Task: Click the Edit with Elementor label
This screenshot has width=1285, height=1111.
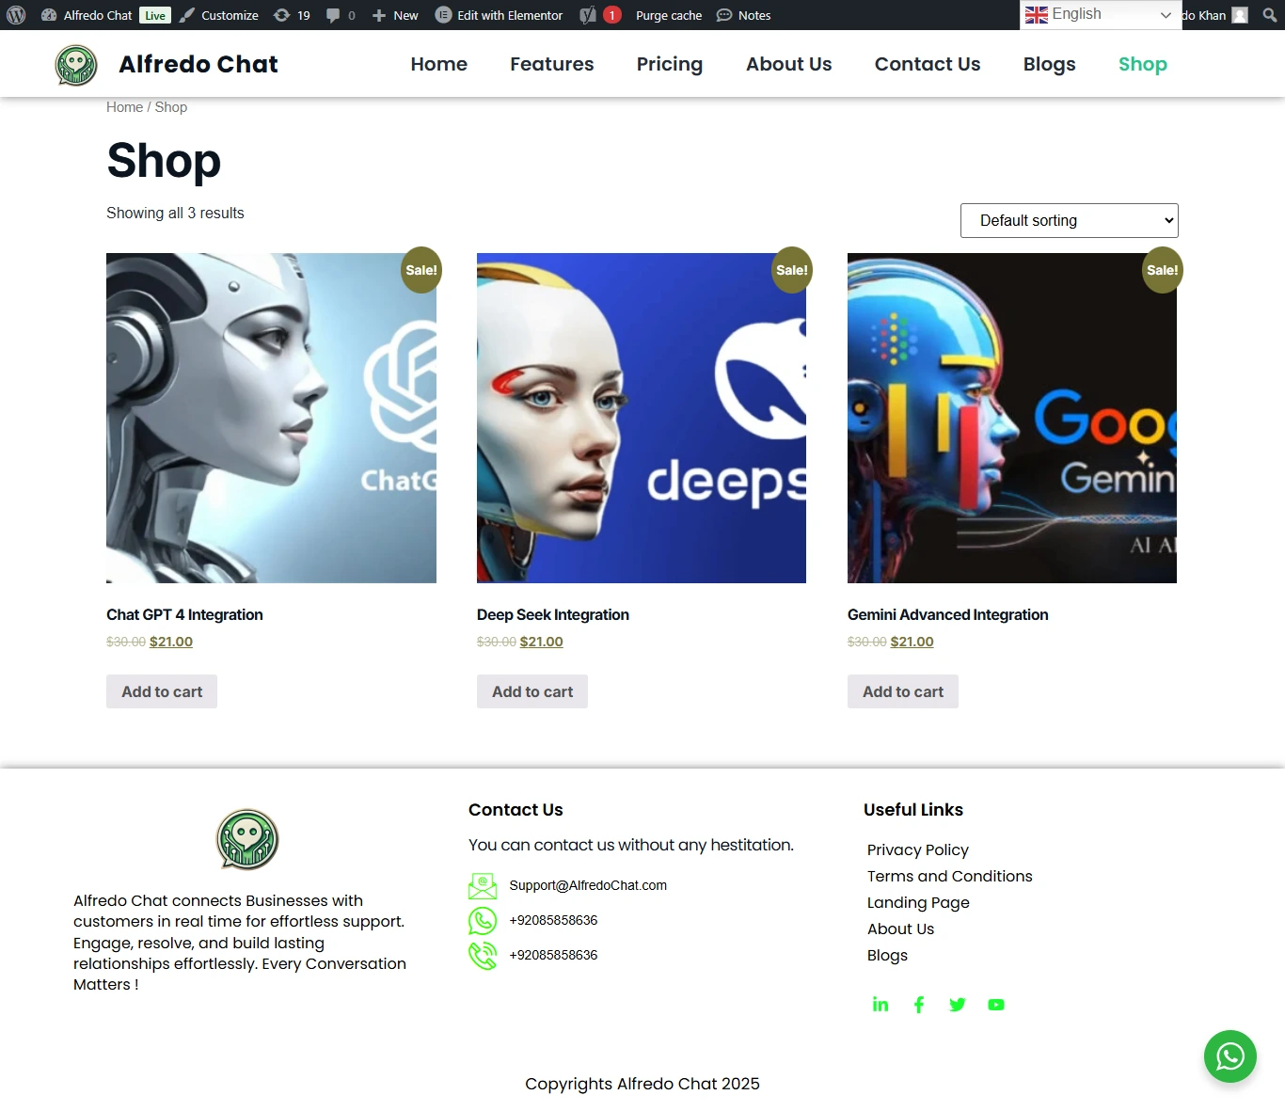Action: 510,15
